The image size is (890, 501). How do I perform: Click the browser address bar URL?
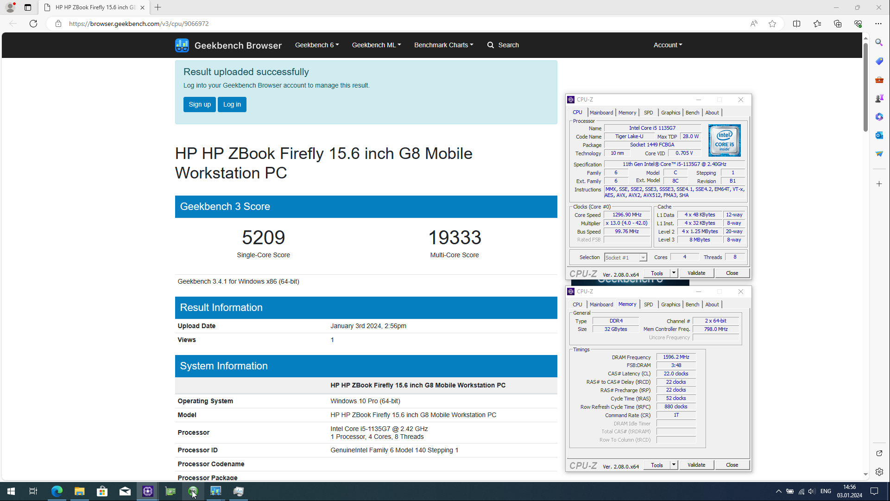(139, 24)
